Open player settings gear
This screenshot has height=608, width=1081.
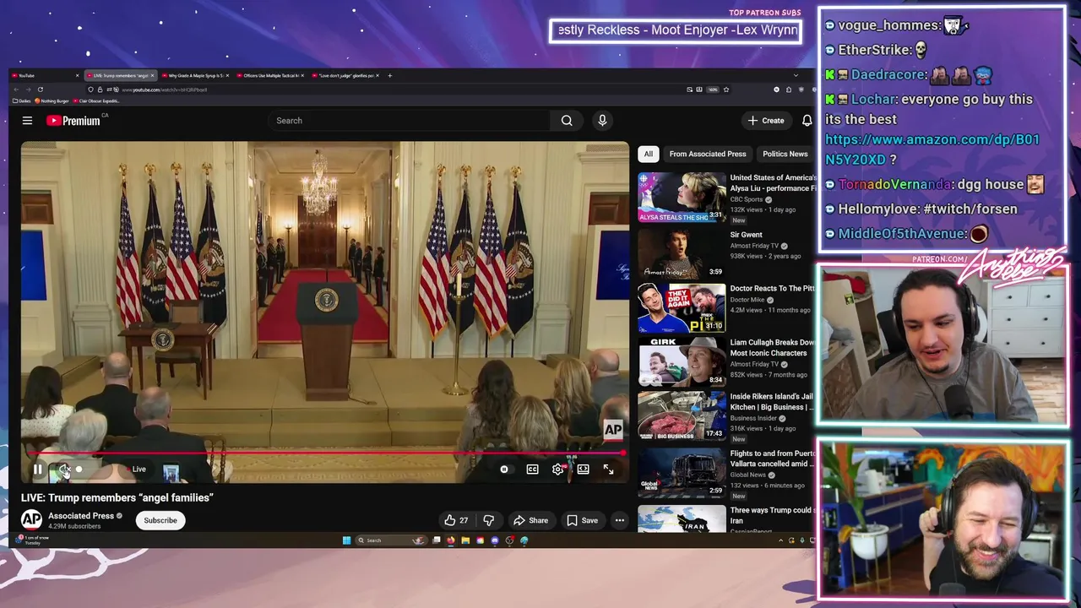(x=557, y=470)
